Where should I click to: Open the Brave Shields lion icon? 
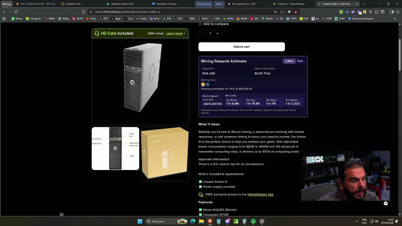tap(289, 12)
